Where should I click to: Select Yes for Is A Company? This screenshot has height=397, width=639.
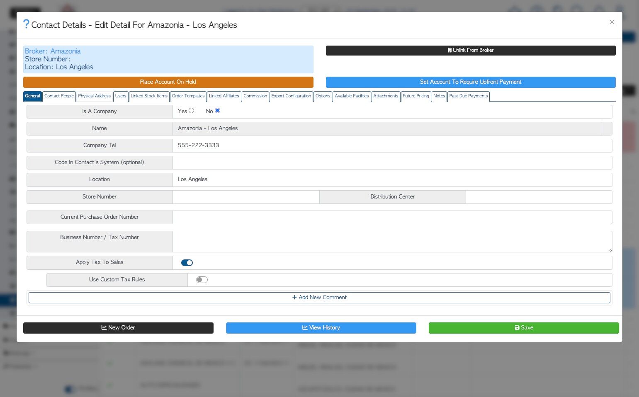click(191, 111)
